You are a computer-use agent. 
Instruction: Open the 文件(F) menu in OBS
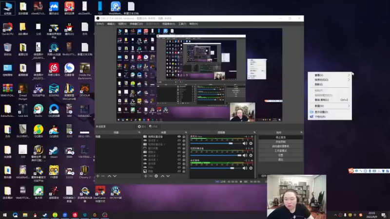click(100, 24)
